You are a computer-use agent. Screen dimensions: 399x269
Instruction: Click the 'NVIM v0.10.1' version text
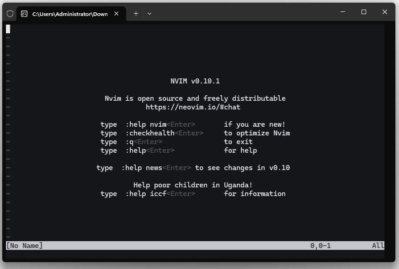point(196,81)
